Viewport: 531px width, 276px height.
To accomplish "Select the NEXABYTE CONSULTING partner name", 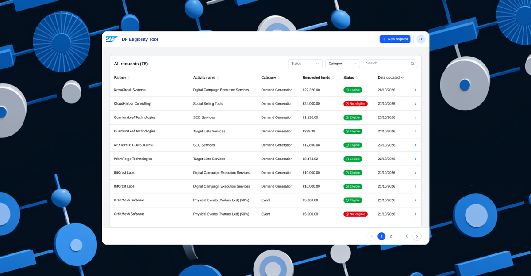I will point(134,145).
